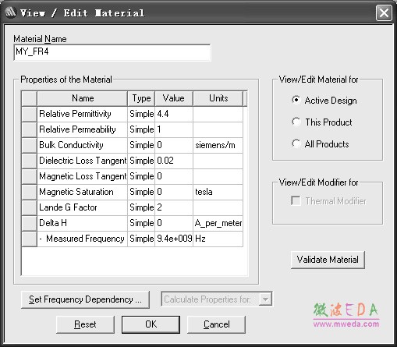Click the Measured Frequency value cell
This screenshot has height=347, width=397.
click(x=174, y=239)
